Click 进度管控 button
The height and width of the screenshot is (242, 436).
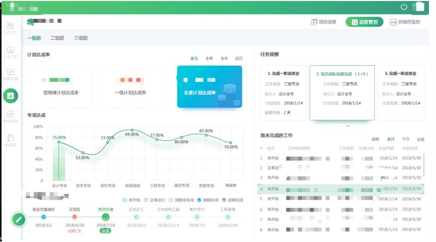[364, 22]
